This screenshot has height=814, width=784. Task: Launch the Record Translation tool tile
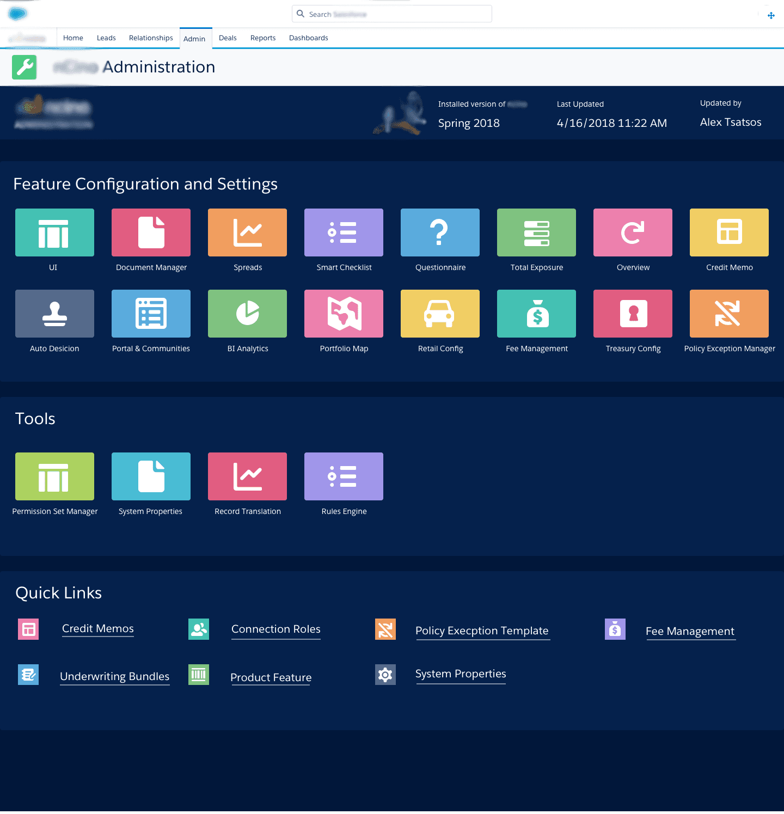coord(247,476)
